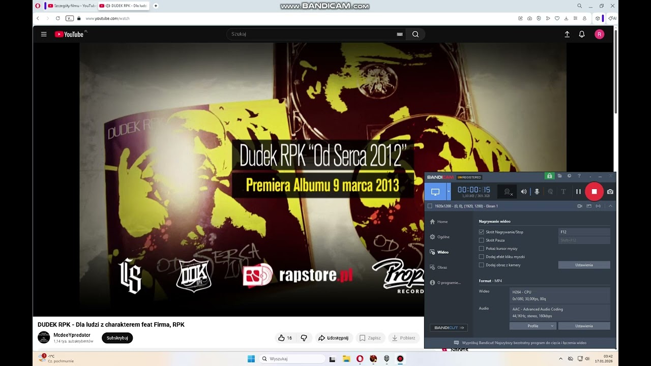The width and height of the screenshot is (651, 366).
Task: Switch to Szczegóły filmu YouTube tab
Action: tap(71, 6)
